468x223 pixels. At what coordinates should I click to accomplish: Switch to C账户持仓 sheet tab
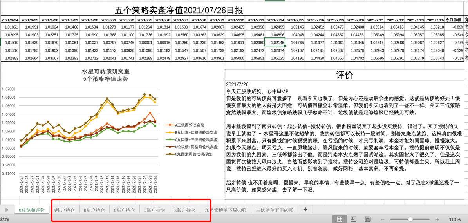point(125,210)
